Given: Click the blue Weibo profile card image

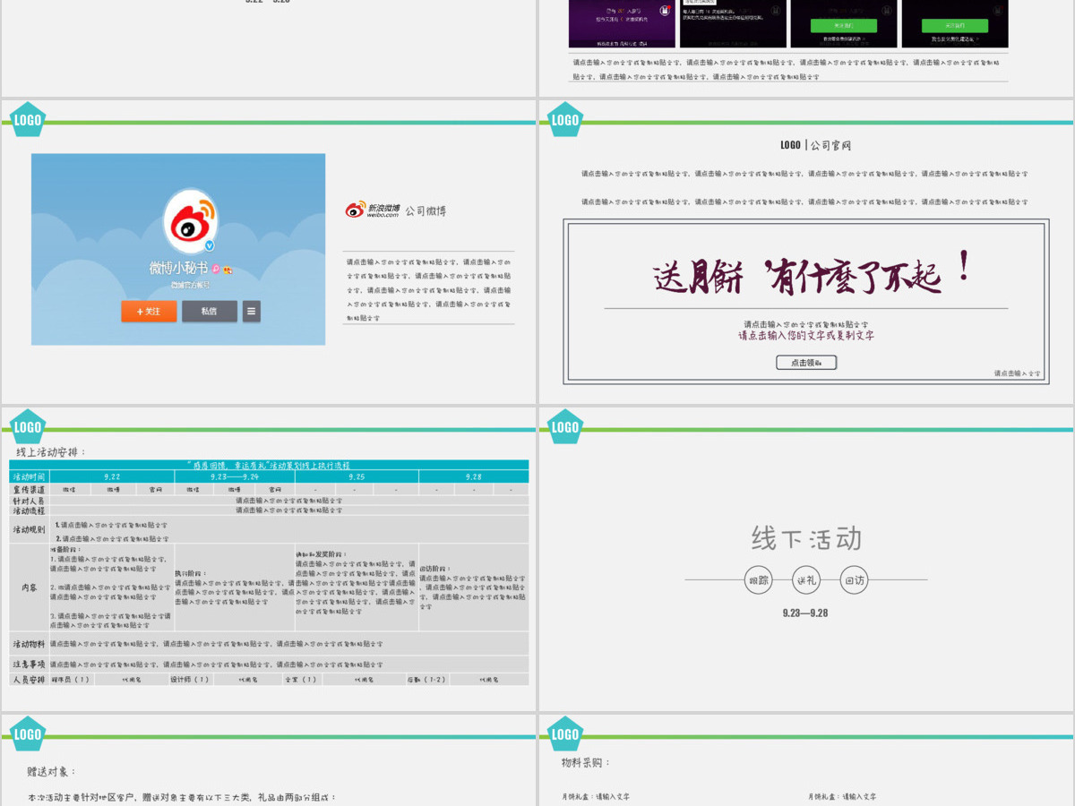Looking at the screenshot, I should point(178,249).
